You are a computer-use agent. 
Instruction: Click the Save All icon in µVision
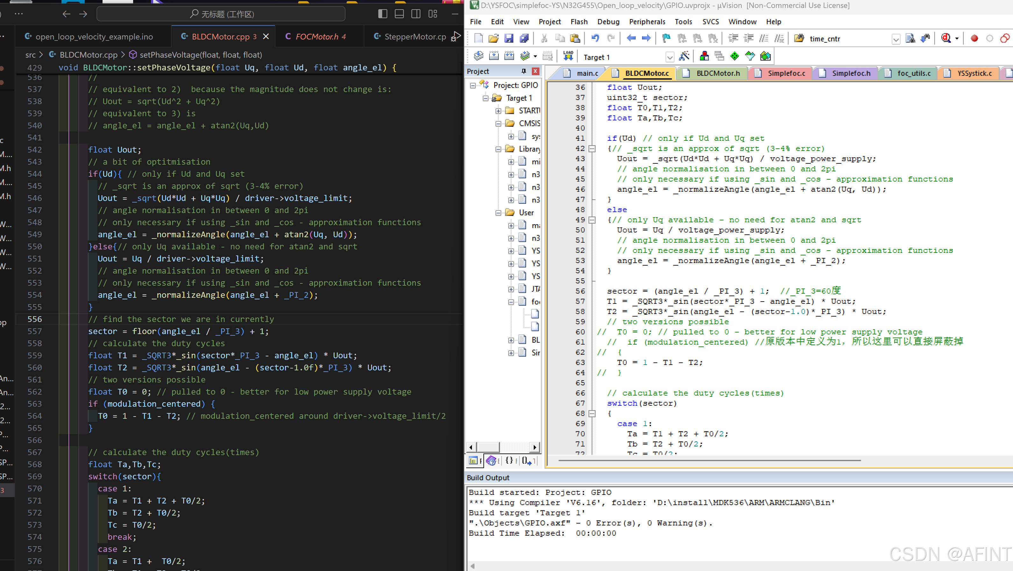point(524,38)
